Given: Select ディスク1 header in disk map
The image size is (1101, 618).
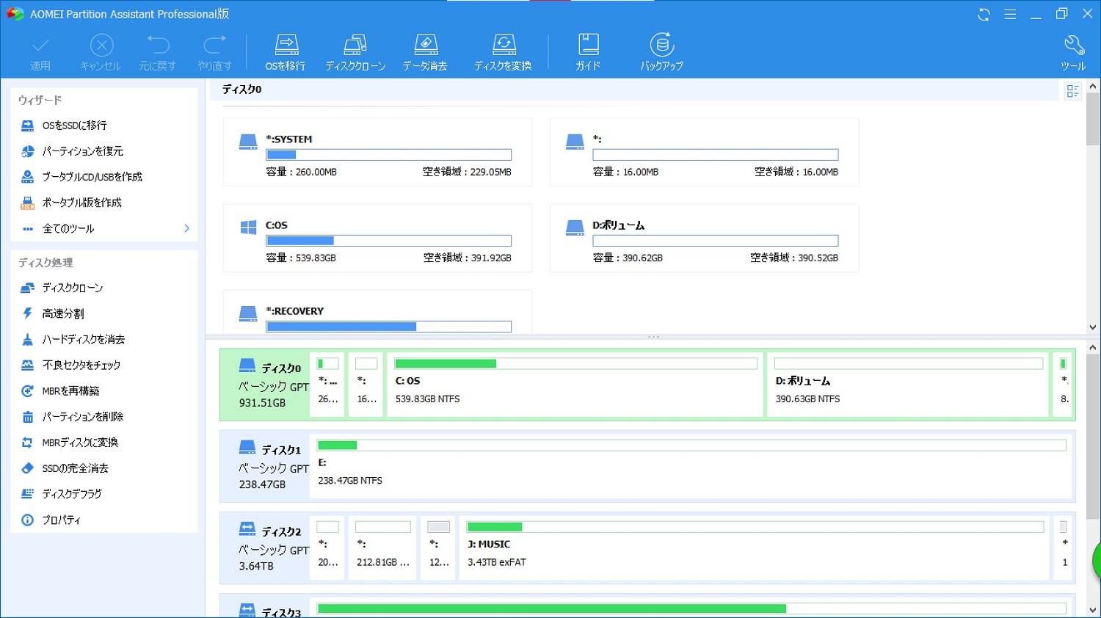Looking at the screenshot, I should tap(266, 466).
